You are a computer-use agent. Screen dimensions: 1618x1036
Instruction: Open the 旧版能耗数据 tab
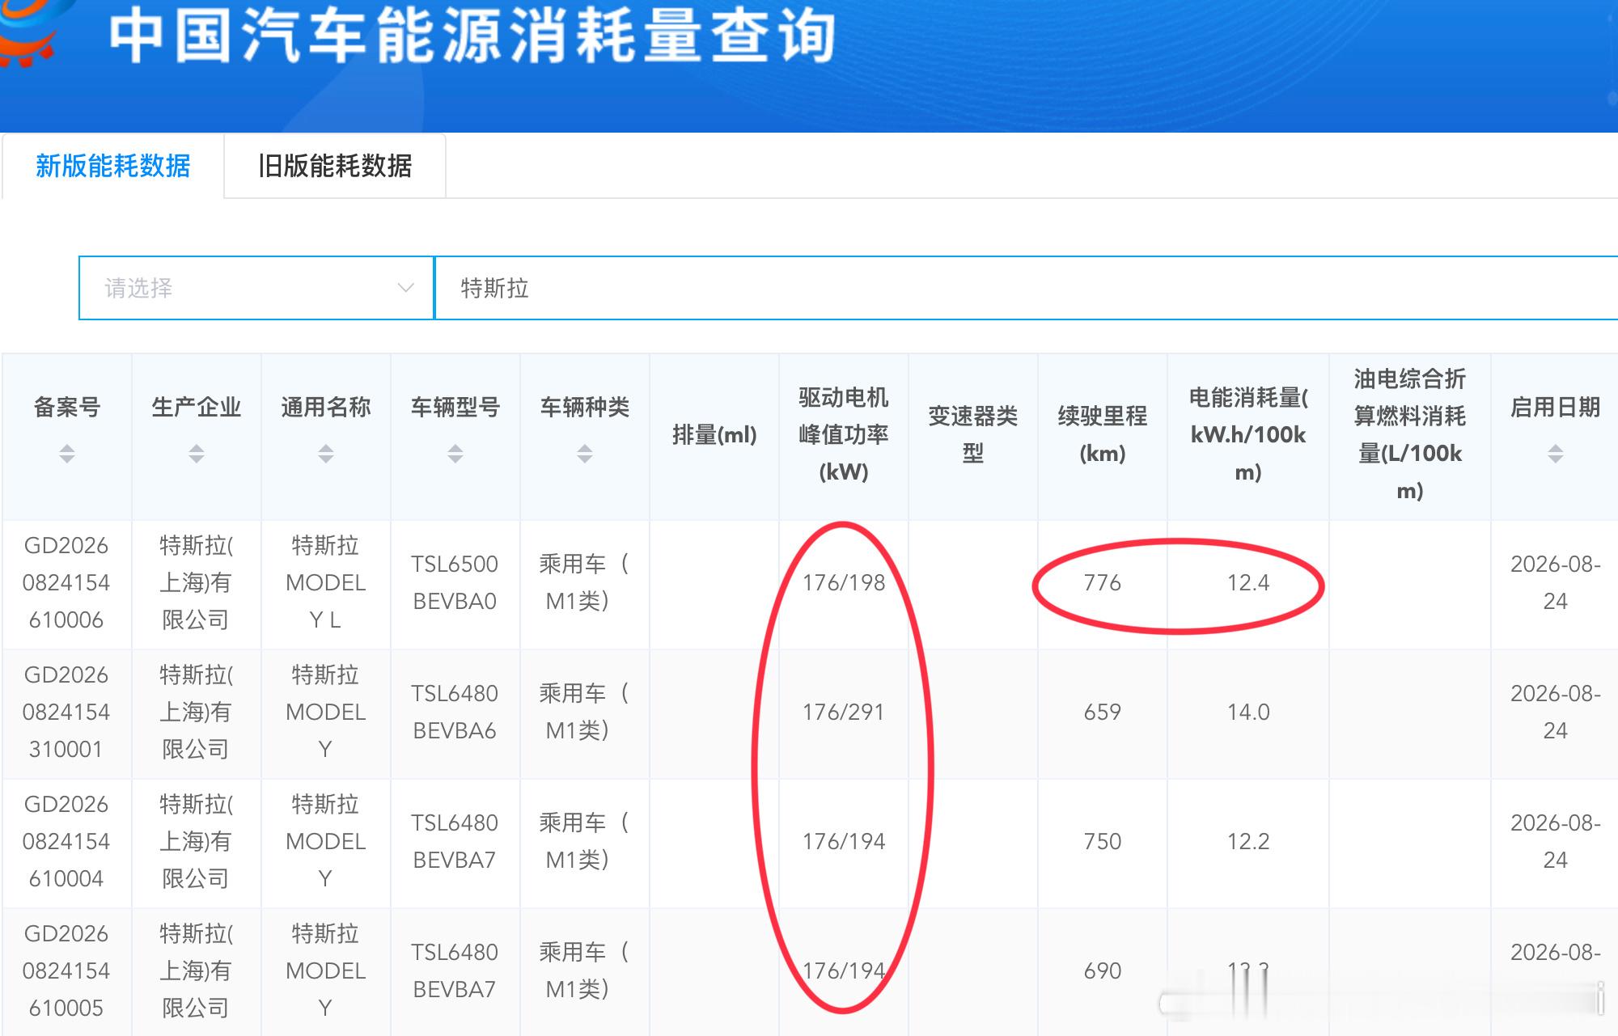pyautogui.click(x=335, y=166)
